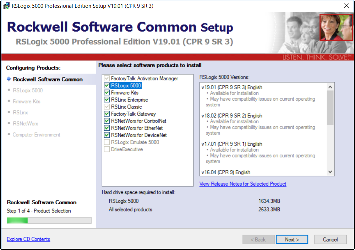Select v16.04 (CPR 9) English version
Image resolution: width=355 pixels, height=250 pixels.
(226, 172)
